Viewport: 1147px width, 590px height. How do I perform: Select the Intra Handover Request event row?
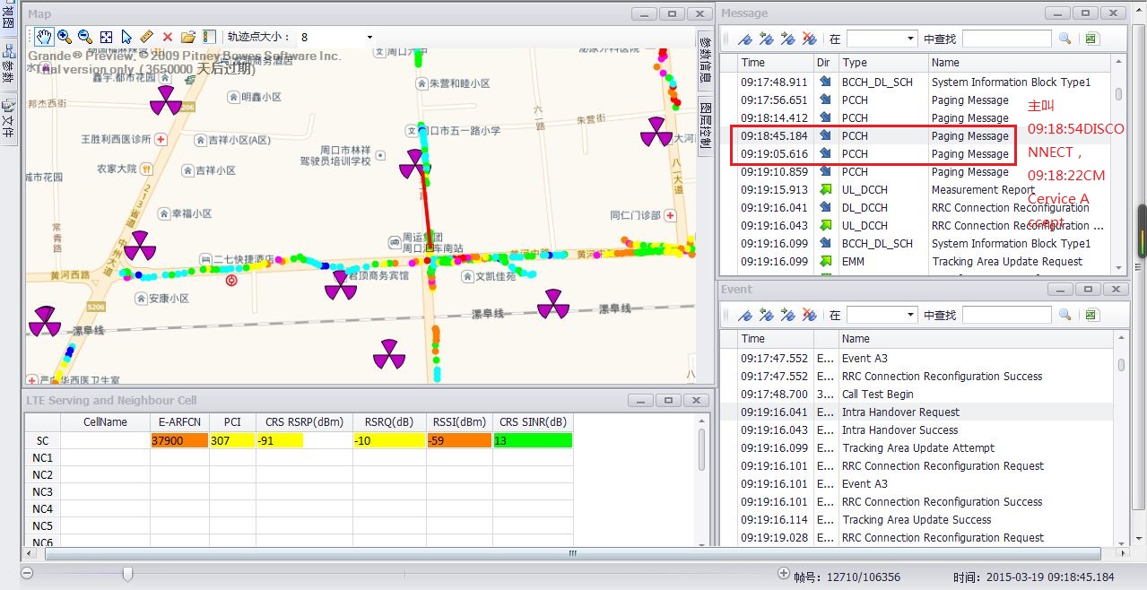(x=917, y=412)
